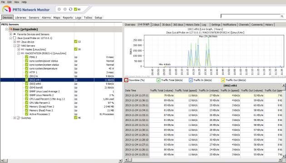Open the File menu
286x163 pixels.
(3, 2)
